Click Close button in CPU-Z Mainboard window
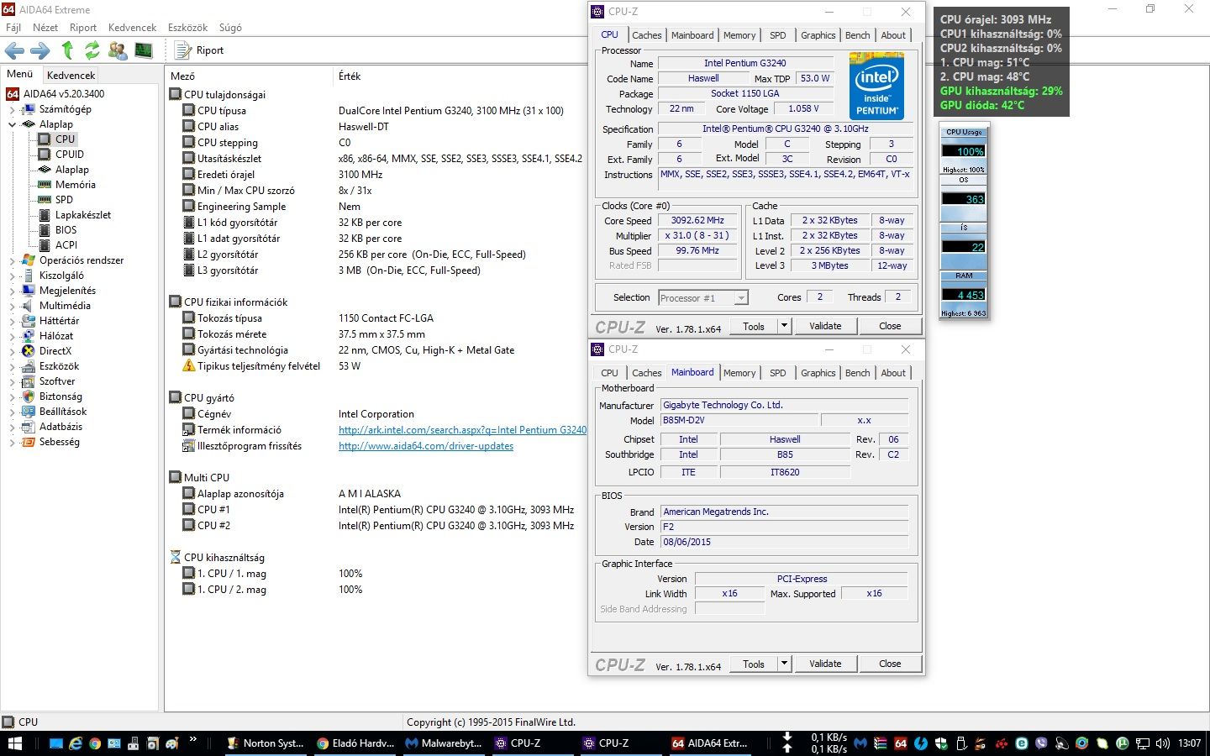The image size is (1210, 756). (x=890, y=664)
